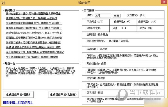Click the 更新 weather update button
Image resolution: width=168 pixels, height=107 pixels.
click(x=117, y=16)
